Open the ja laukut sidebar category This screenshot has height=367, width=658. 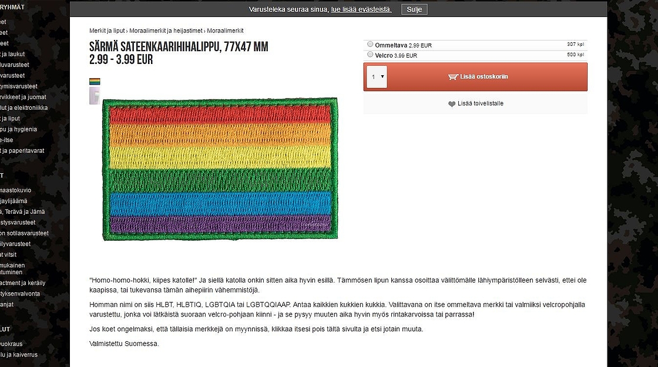pos(12,54)
